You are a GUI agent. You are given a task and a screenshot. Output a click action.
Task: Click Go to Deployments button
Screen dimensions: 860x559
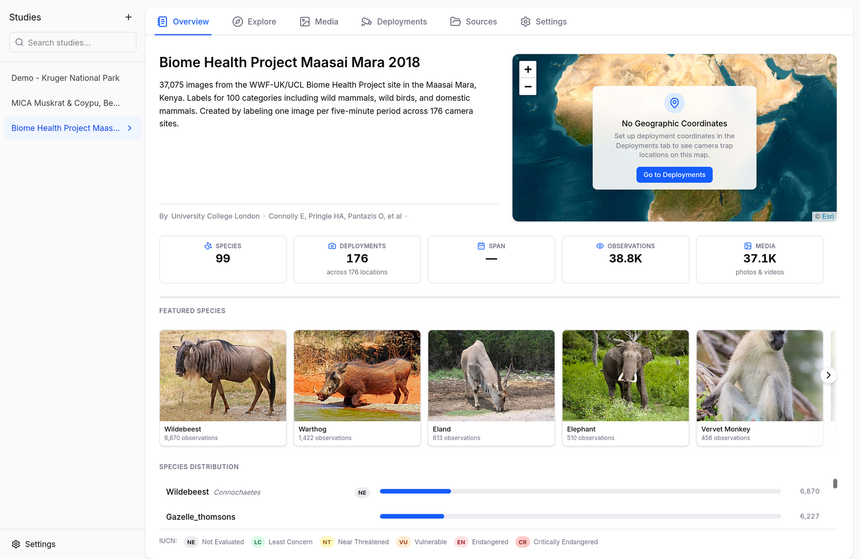pos(675,175)
